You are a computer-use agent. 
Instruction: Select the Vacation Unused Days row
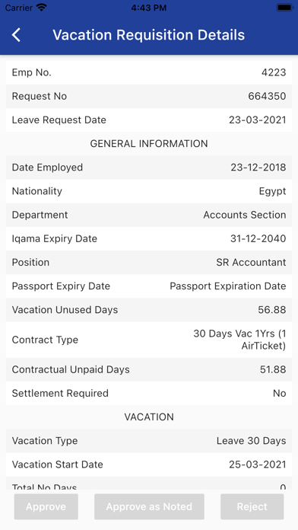(149, 310)
